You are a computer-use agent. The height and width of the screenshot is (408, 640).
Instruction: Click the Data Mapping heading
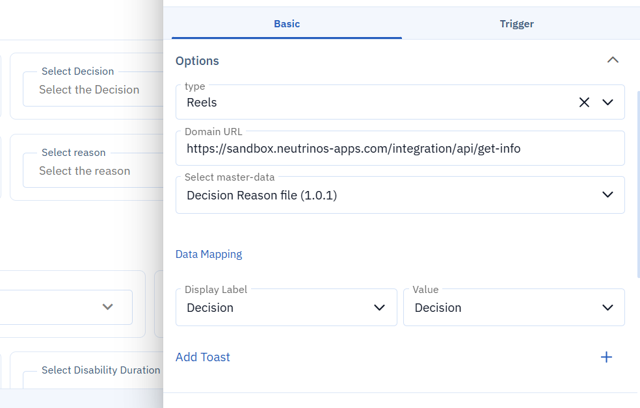tap(209, 254)
